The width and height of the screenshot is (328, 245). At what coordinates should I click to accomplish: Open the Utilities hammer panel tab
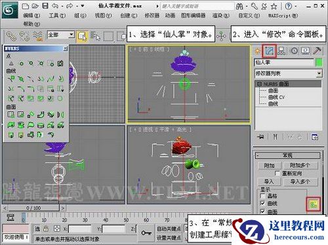(x=317, y=51)
